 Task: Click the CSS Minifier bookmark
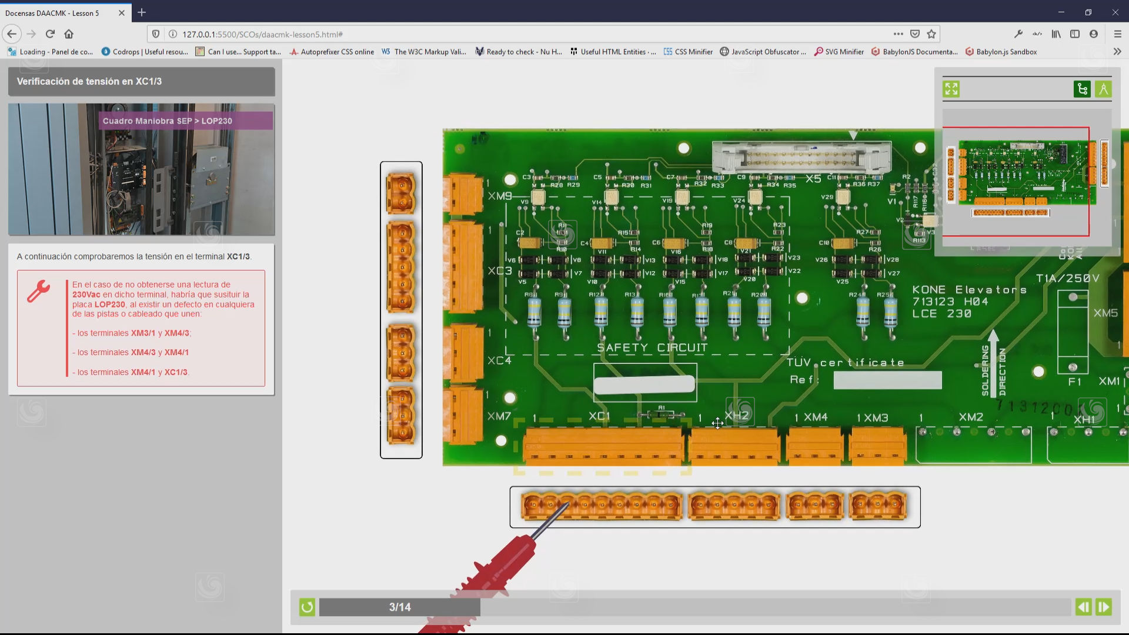coord(687,52)
